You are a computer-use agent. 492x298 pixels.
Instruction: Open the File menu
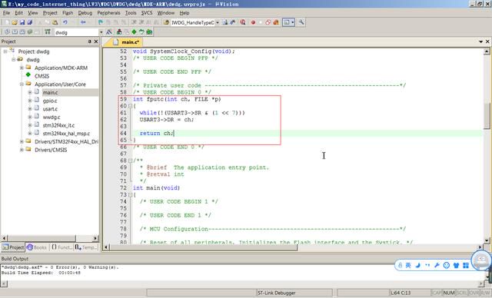[6, 13]
